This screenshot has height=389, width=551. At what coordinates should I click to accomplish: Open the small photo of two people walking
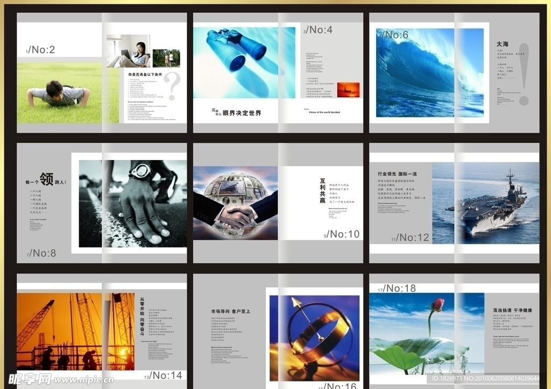(x=167, y=58)
